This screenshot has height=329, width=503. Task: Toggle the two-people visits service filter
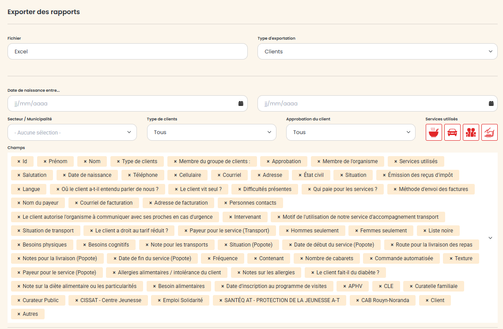(x=471, y=132)
